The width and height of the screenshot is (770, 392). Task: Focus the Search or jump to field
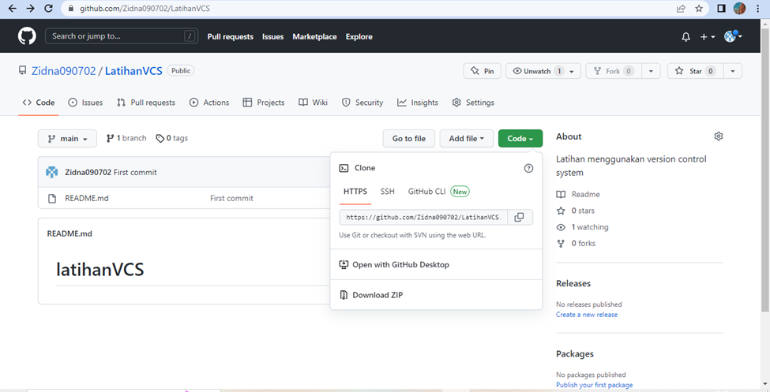(121, 36)
